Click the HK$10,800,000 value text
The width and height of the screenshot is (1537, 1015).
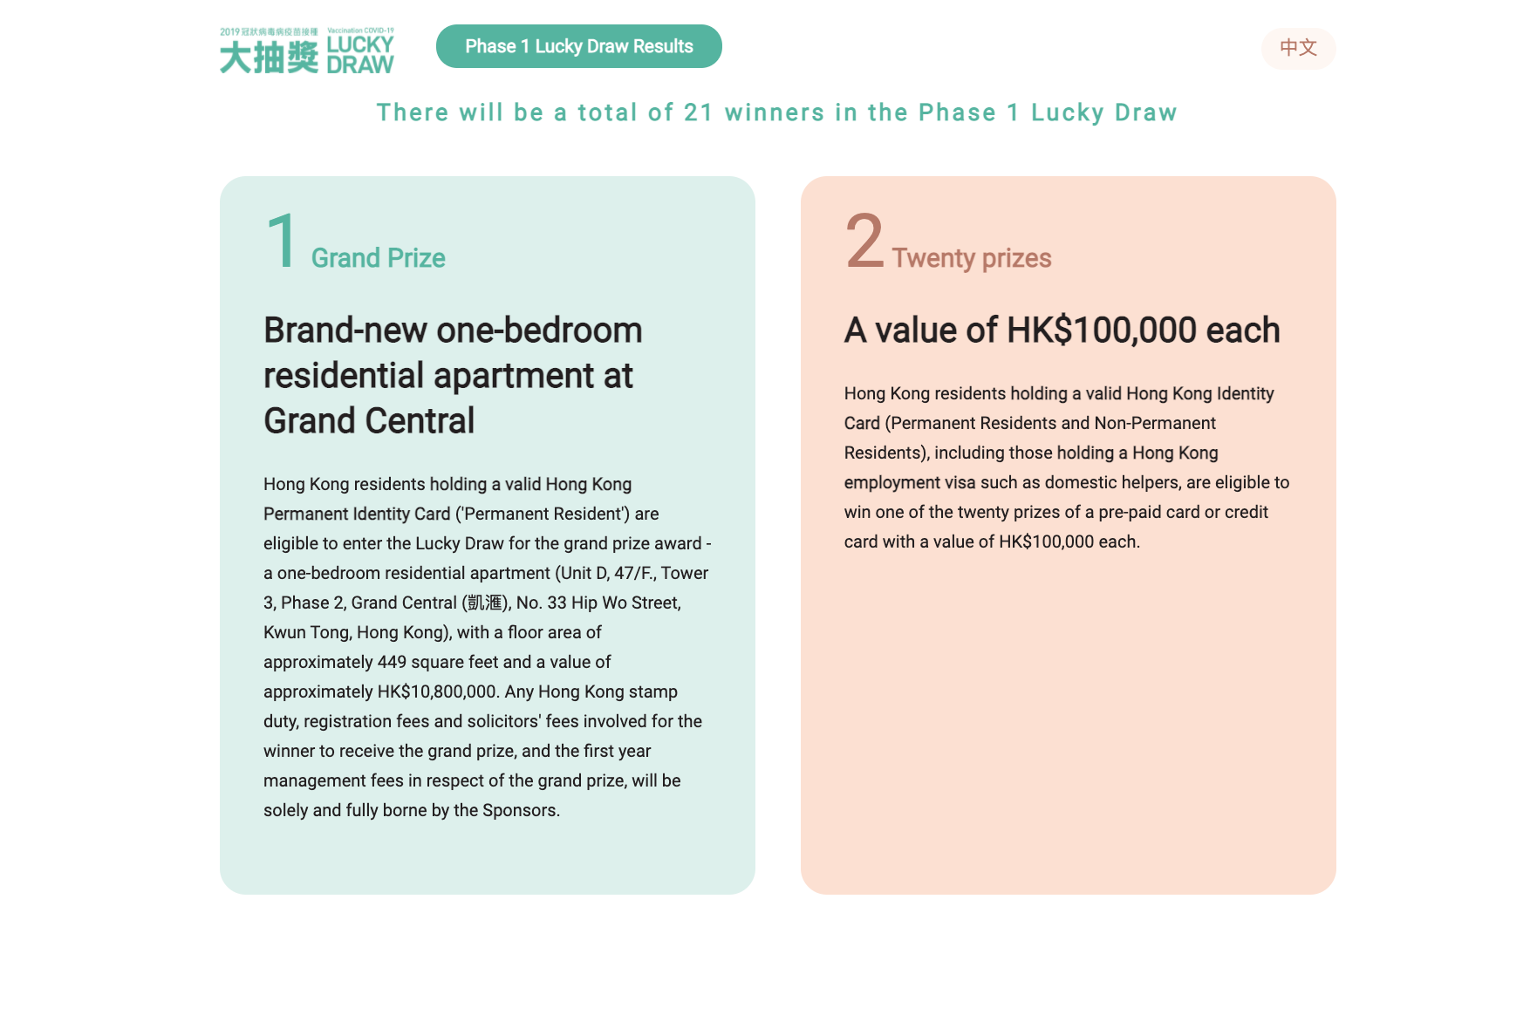tap(436, 691)
